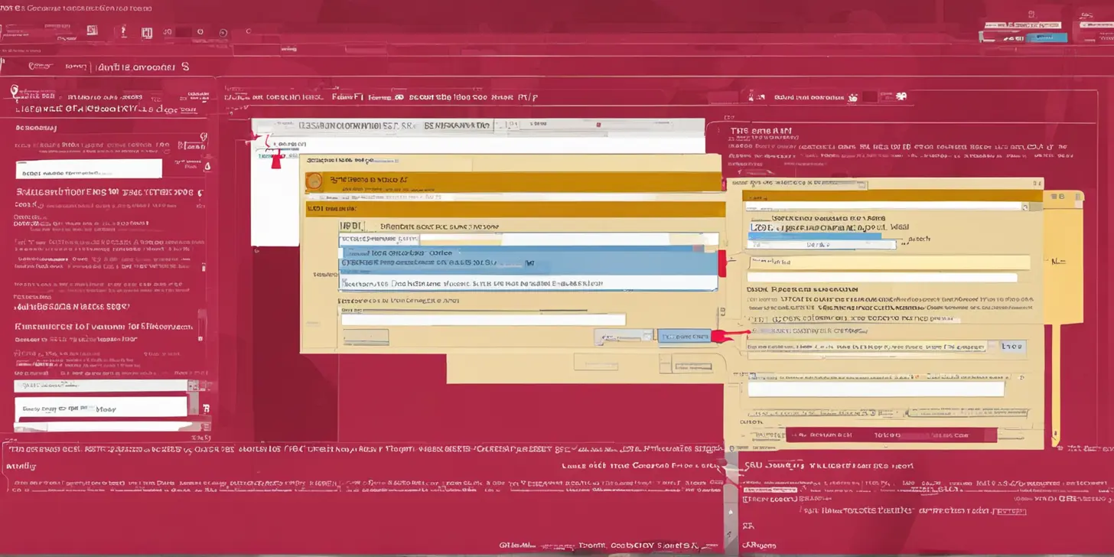
Task: Click the gray button beside the center dialog's blue button
Action: (624, 336)
